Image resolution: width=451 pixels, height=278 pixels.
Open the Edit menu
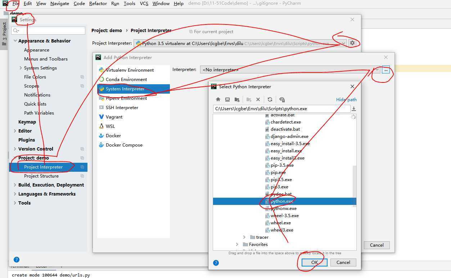(x=28, y=4)
